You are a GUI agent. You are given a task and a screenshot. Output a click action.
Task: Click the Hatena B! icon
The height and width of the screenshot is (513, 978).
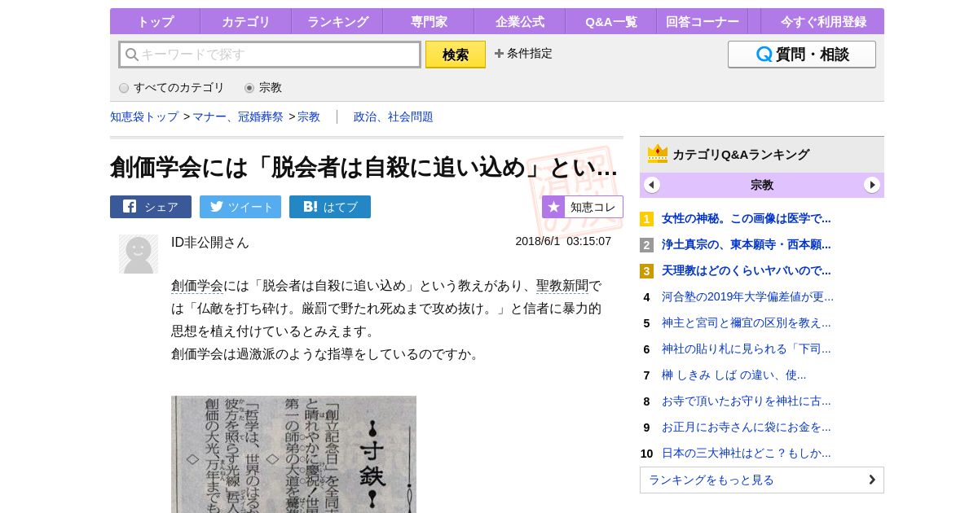(x=310, y=207)
